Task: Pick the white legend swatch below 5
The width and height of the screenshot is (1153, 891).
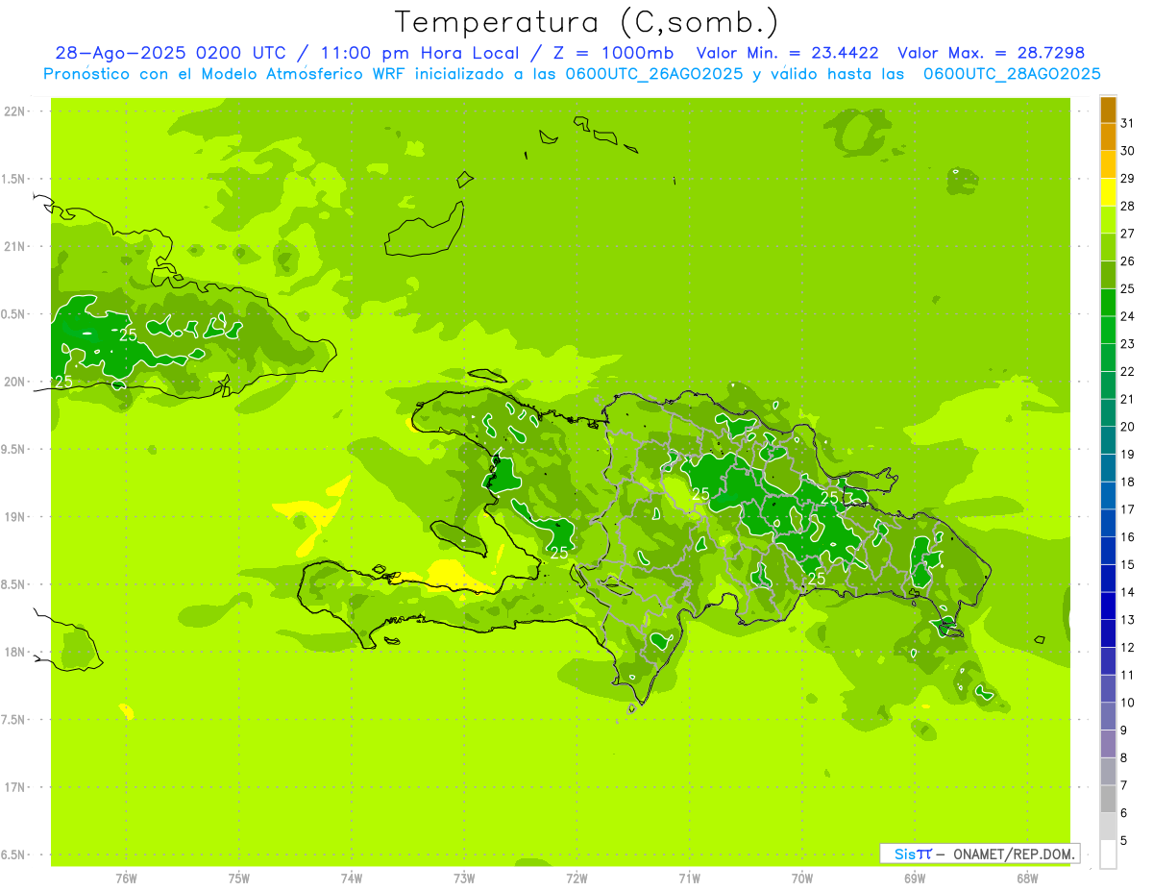Action: [1108, 854]
